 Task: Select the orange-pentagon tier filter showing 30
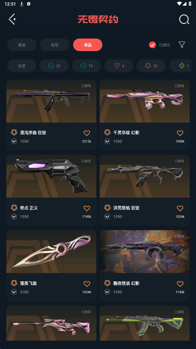point(151,66)
